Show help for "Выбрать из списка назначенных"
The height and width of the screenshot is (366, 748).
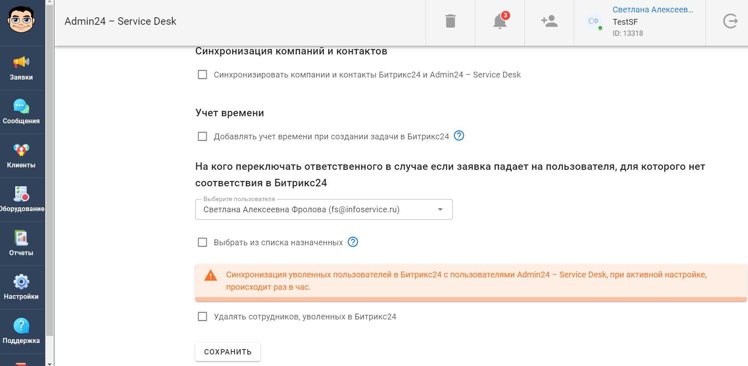[x=353, y=242]
